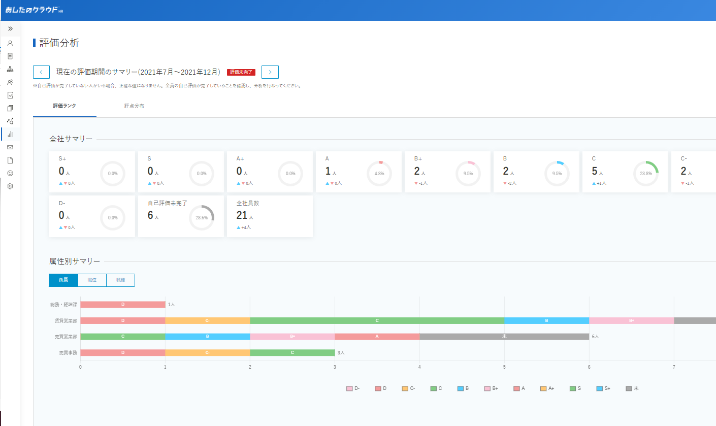Click the 28.6% donut in 自己評価未完了 card
716x426 pixels.
[x=202, y=218]
